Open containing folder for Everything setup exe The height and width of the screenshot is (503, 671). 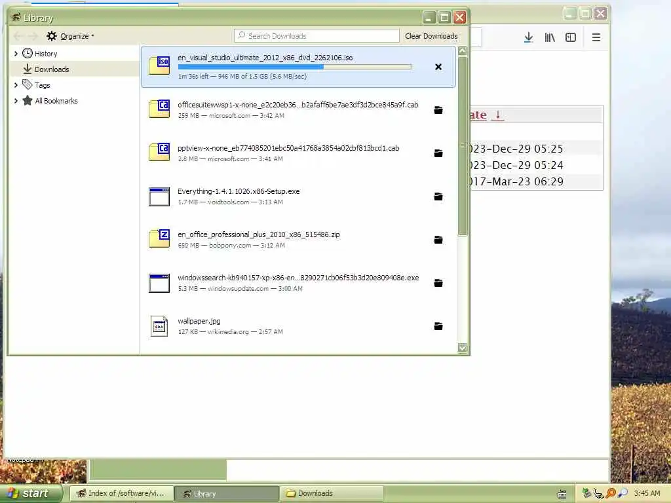click(x=438, y=196)
